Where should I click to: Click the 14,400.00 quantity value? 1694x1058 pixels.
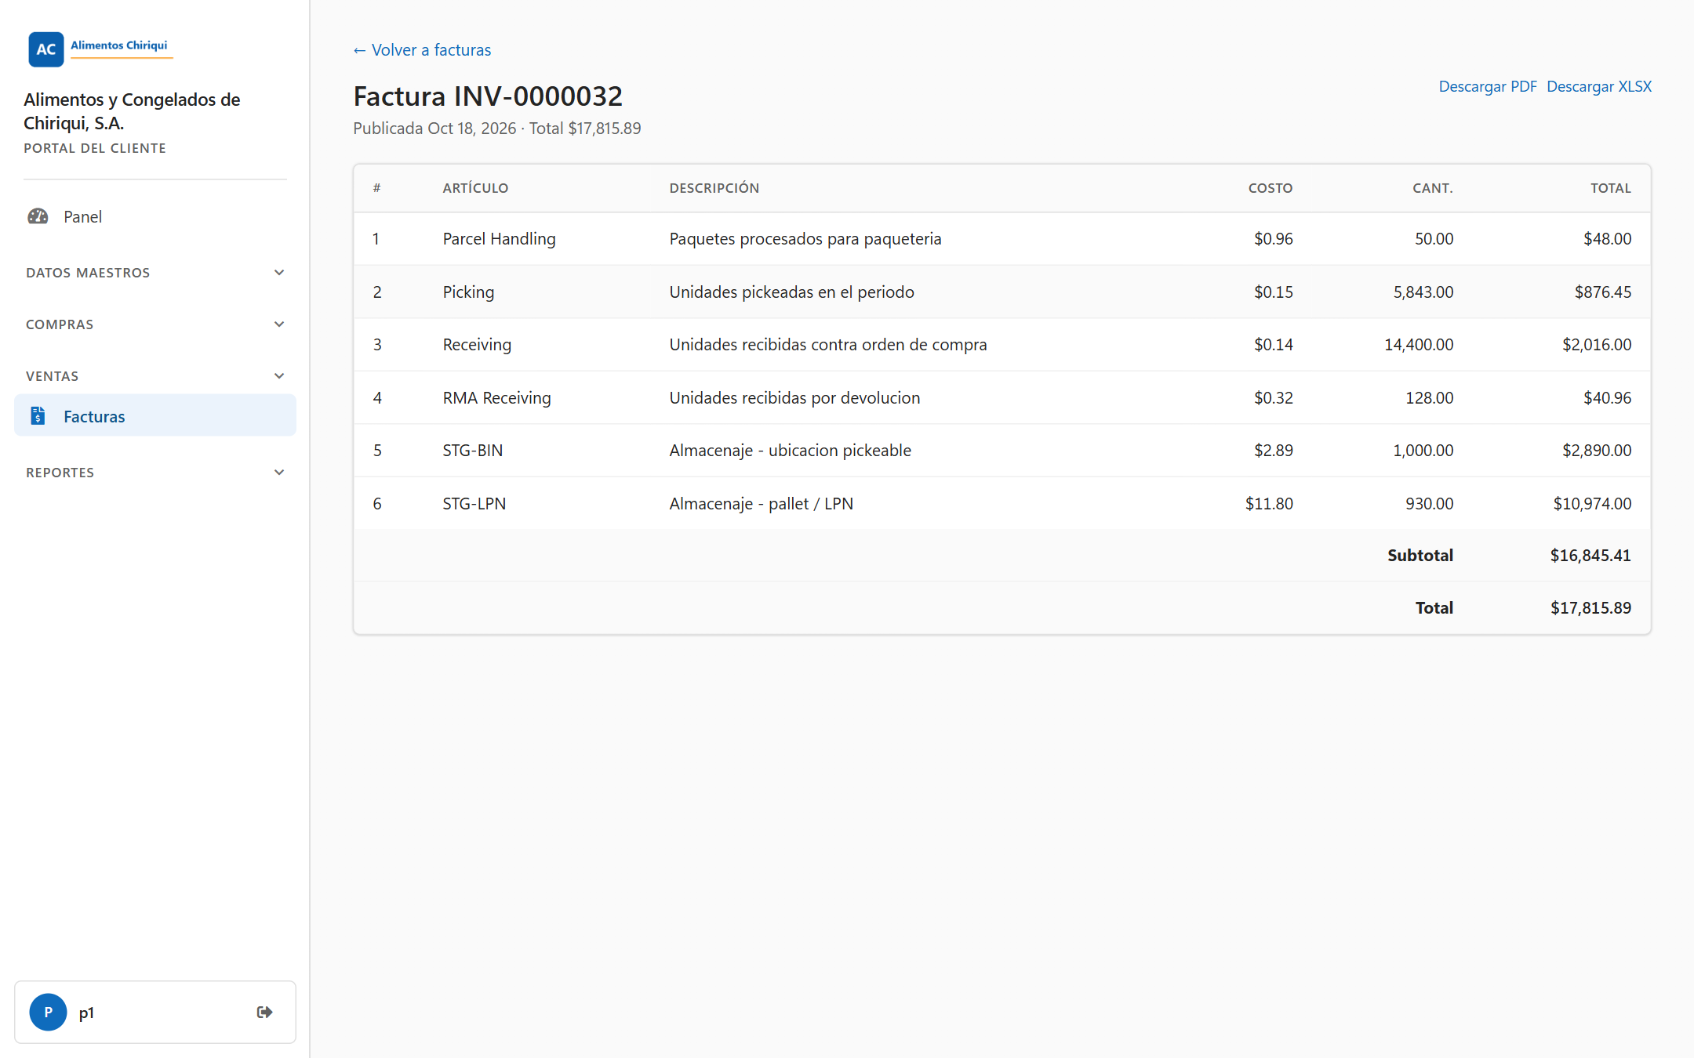click(1419, 345)
